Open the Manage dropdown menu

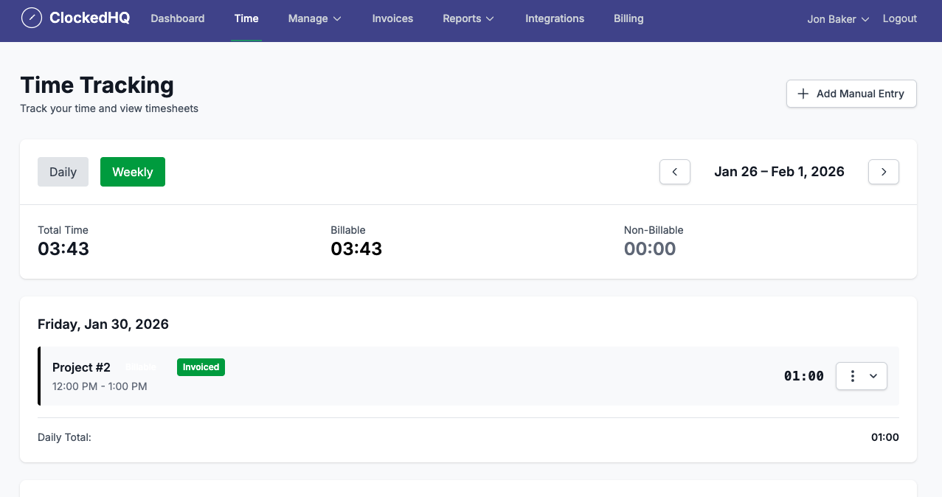coord(314,18)
